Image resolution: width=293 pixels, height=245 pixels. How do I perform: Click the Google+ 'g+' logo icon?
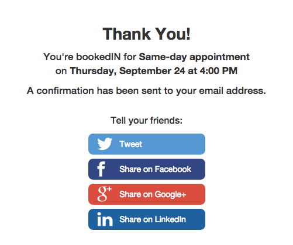(105, 194)
